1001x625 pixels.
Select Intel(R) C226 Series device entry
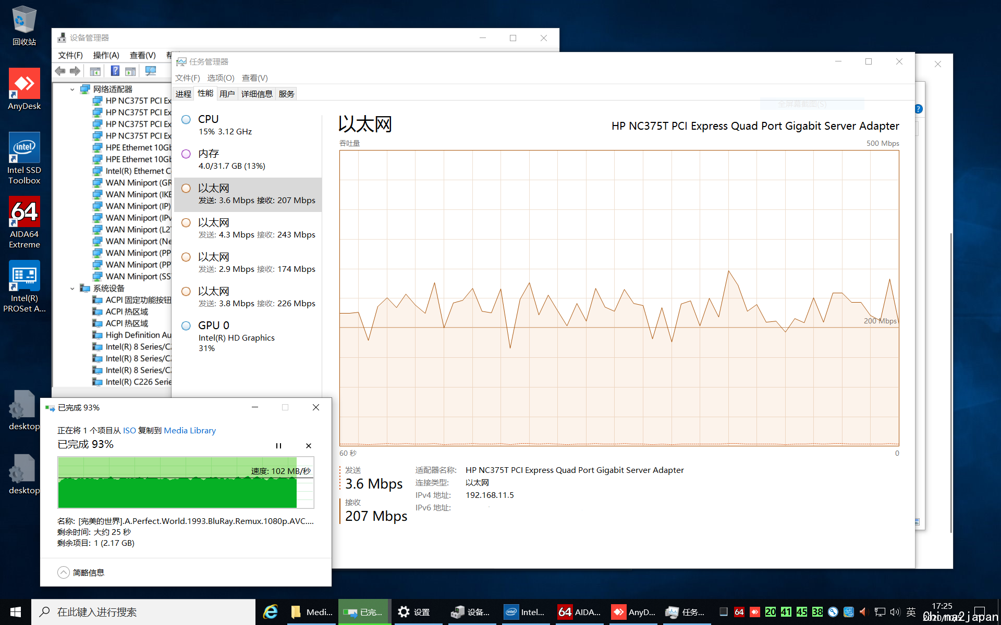tap(132, 382)
